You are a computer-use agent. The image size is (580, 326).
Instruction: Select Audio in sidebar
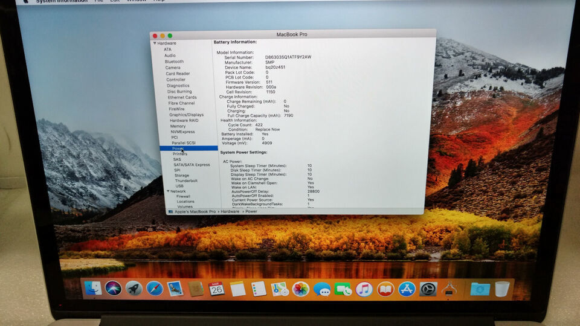pos(170,56)
